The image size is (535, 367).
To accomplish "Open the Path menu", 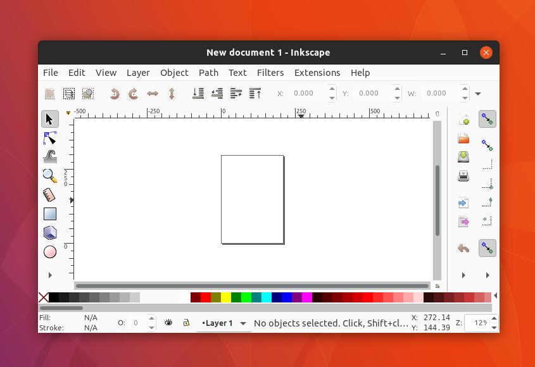I will coord(208,73).
